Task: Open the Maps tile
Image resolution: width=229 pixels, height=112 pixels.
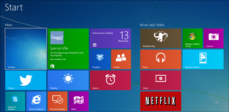Action: pyautogui.click(x=79, y=101)
